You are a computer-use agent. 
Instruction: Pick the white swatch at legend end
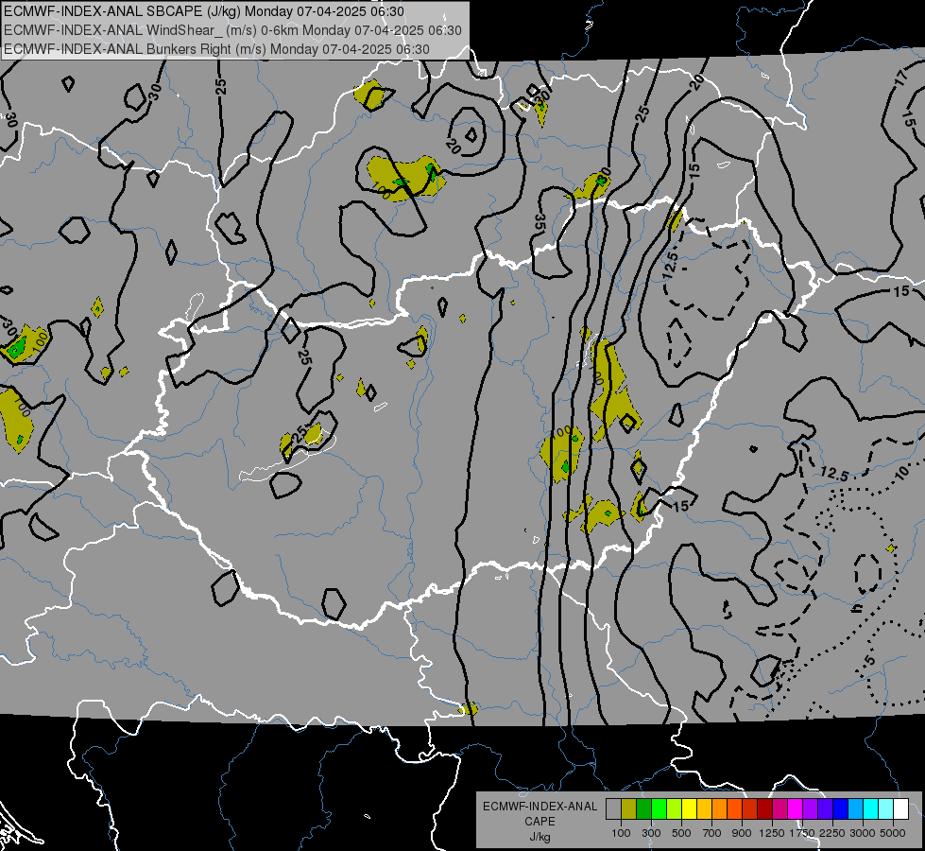point(901,809)
